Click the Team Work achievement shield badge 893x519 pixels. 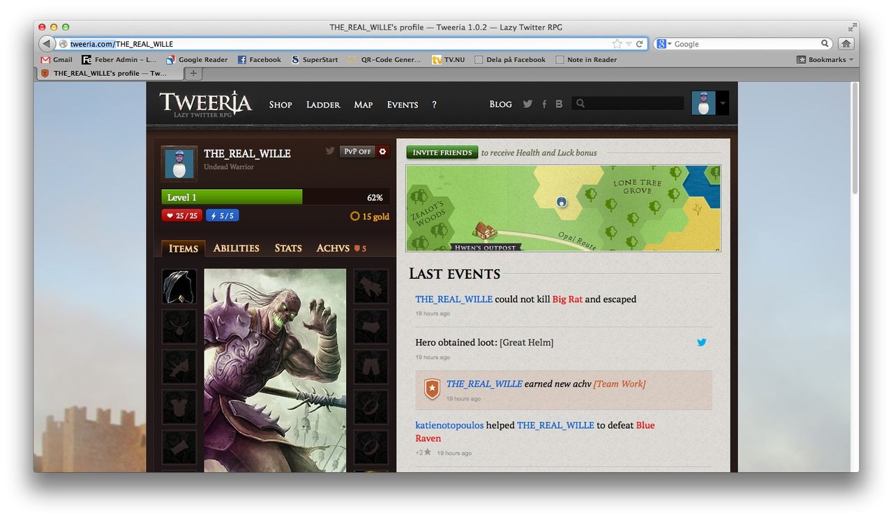coord(433,389)
